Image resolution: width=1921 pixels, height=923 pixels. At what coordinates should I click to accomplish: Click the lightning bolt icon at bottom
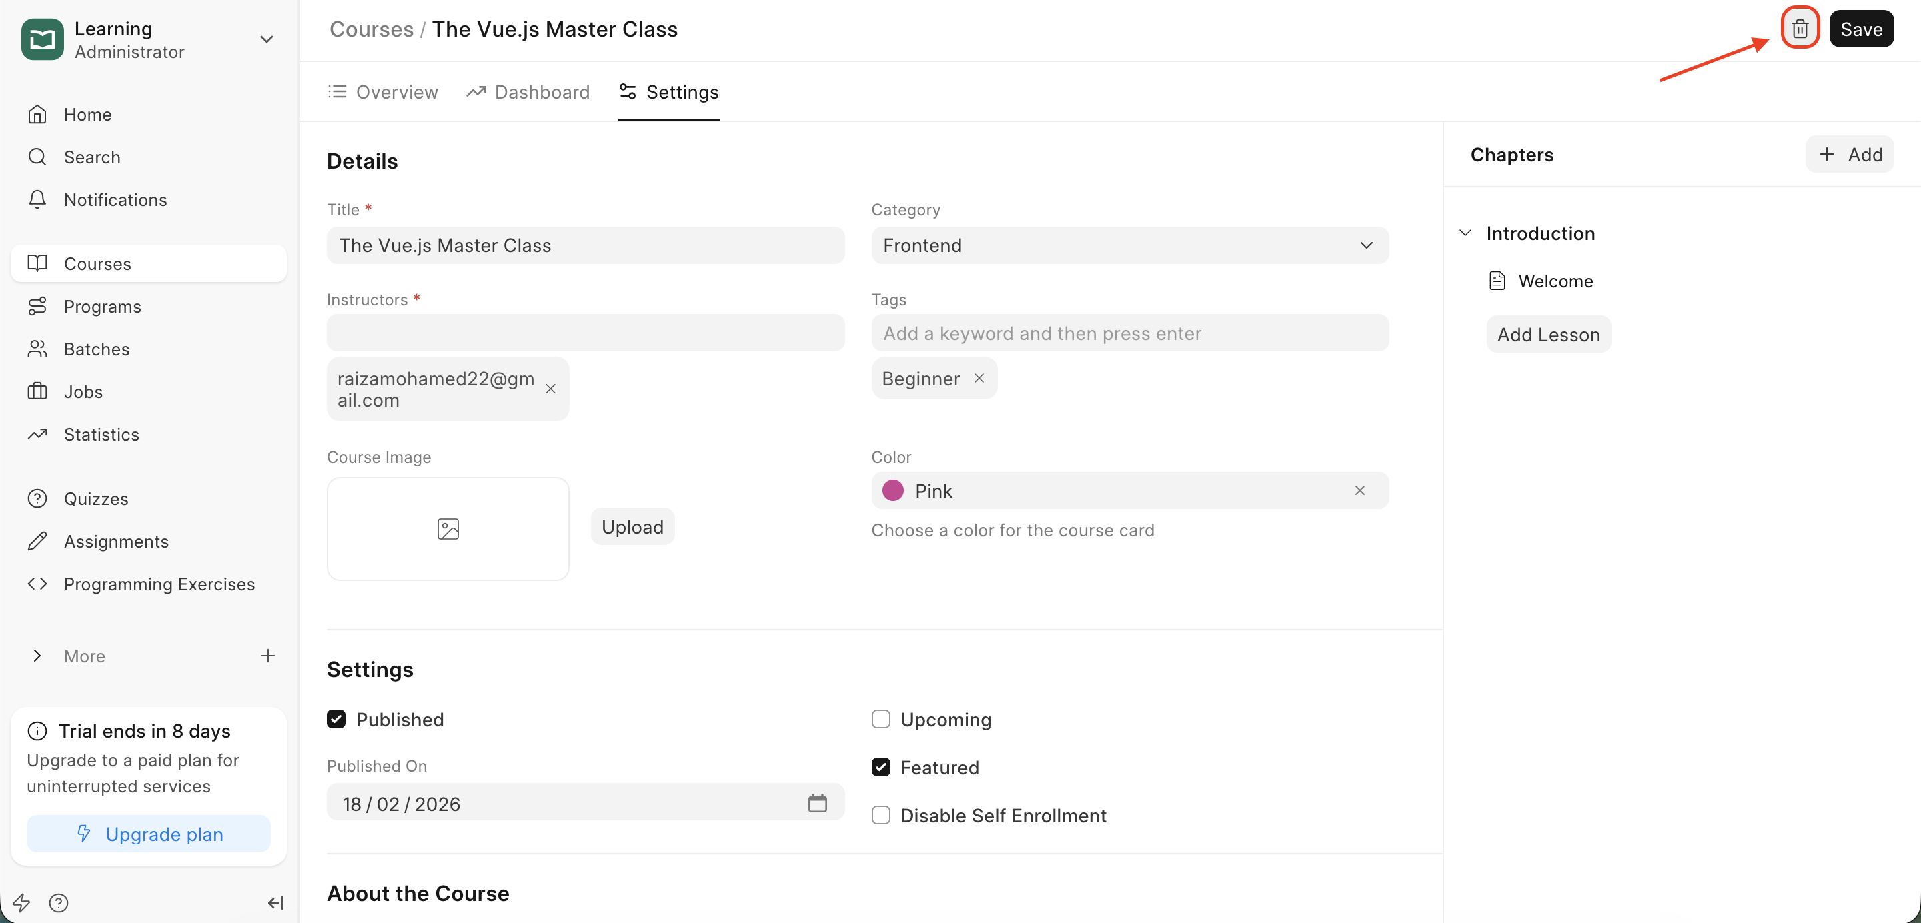click(21, 903)
